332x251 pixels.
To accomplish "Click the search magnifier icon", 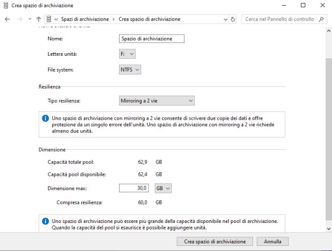I will pos(321,19).
